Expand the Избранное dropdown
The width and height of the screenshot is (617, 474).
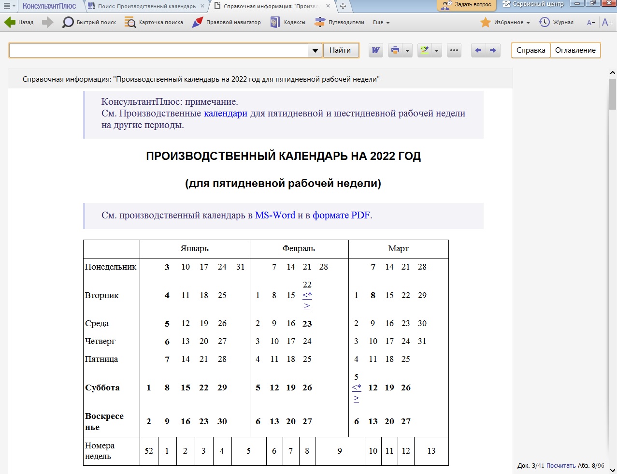[506, 22]
